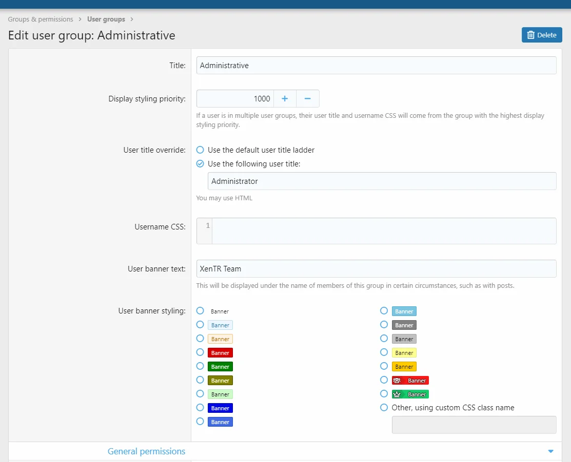Screen dimensions: 571x462
Task: Select the dark blue Banner style
Action: point(200,408)
